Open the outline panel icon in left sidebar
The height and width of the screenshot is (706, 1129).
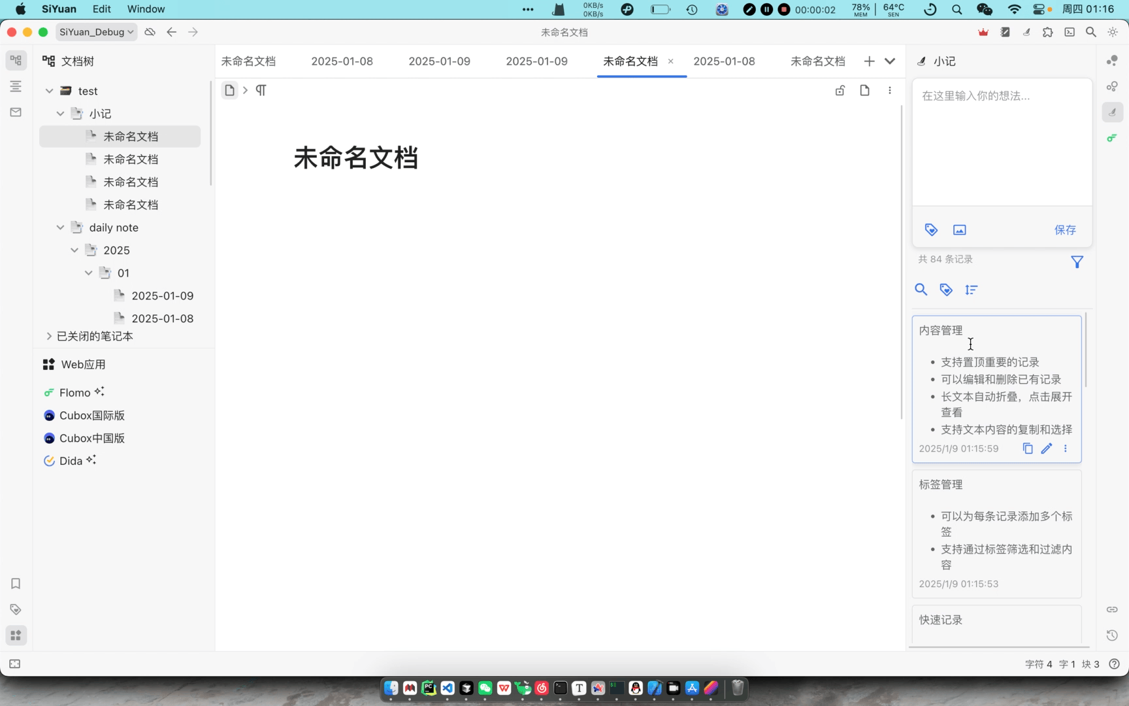click(16, 86)
